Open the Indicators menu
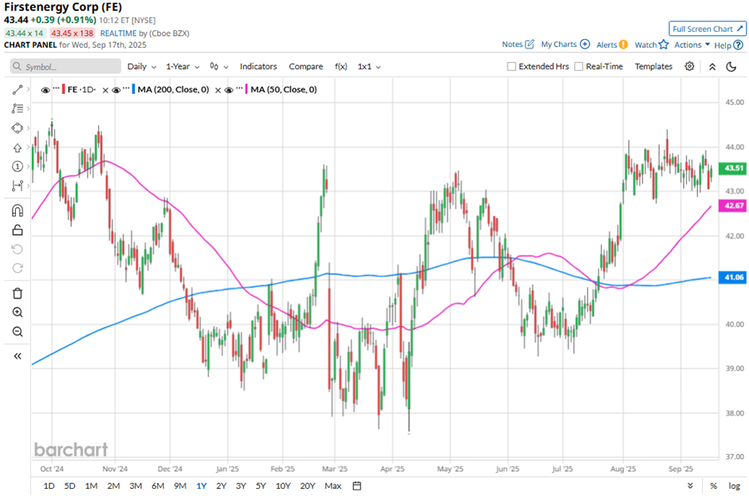This screenshot has height=496, width=749. pyautogui.click(x=258, y=67)
